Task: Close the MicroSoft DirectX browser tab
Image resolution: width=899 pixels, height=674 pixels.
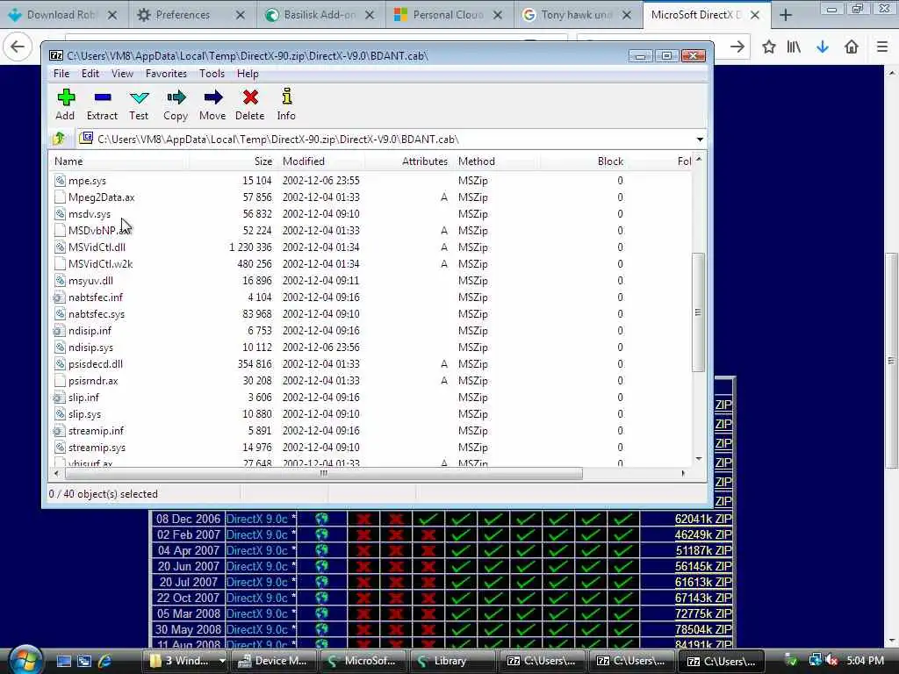Action: pos(755,15)
